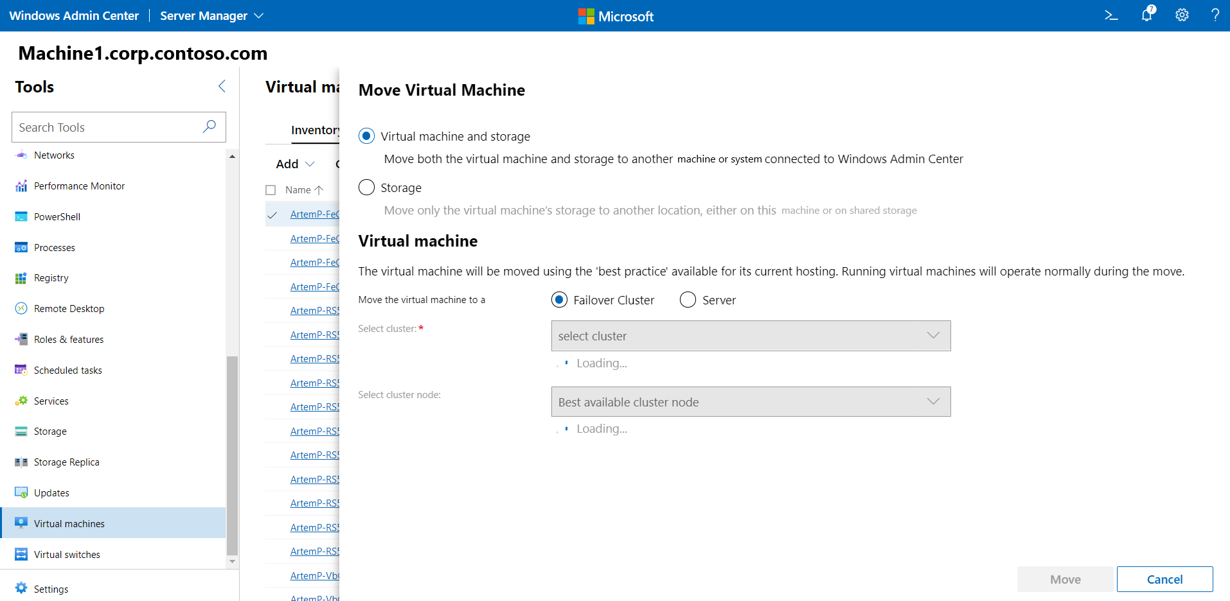Image resolution: width=1230 pixels, height=601 pixels.
Task: Select the Server radio button
Action: (688, 300)
